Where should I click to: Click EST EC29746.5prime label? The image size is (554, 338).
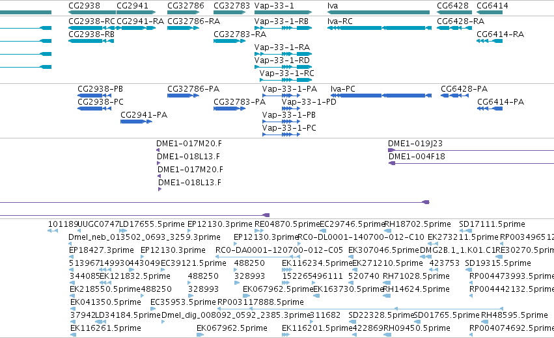352,224
